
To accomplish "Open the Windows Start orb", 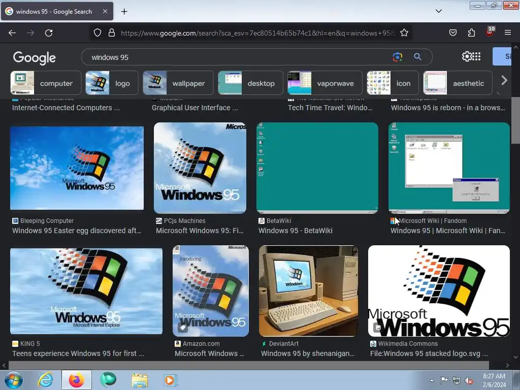I will (x=14, y=380).
